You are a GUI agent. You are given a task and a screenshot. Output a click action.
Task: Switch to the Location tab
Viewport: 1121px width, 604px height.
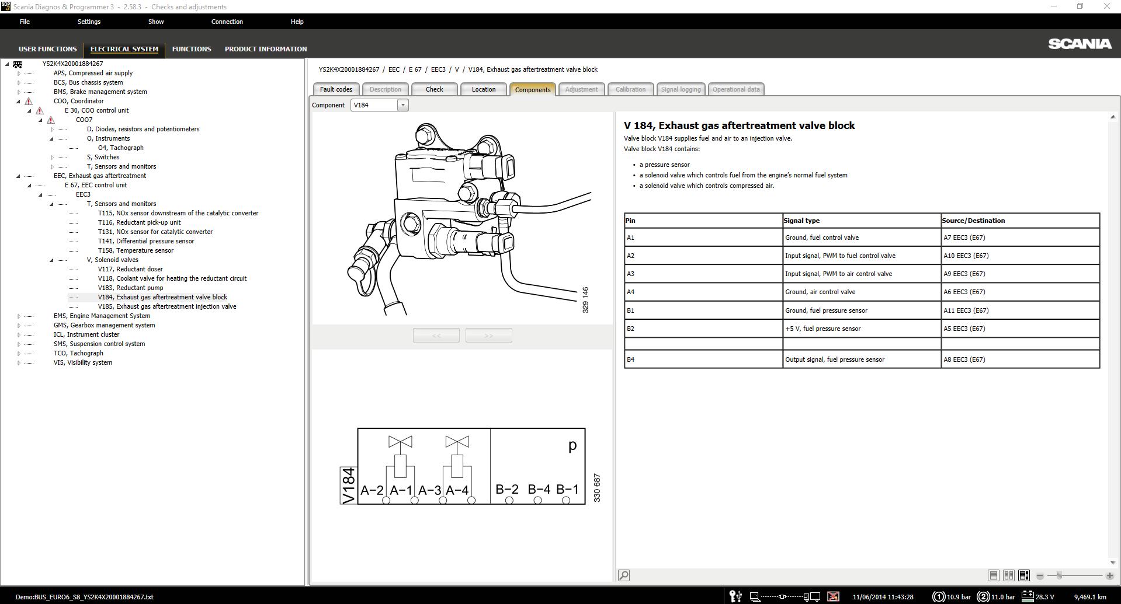(483, 89)
